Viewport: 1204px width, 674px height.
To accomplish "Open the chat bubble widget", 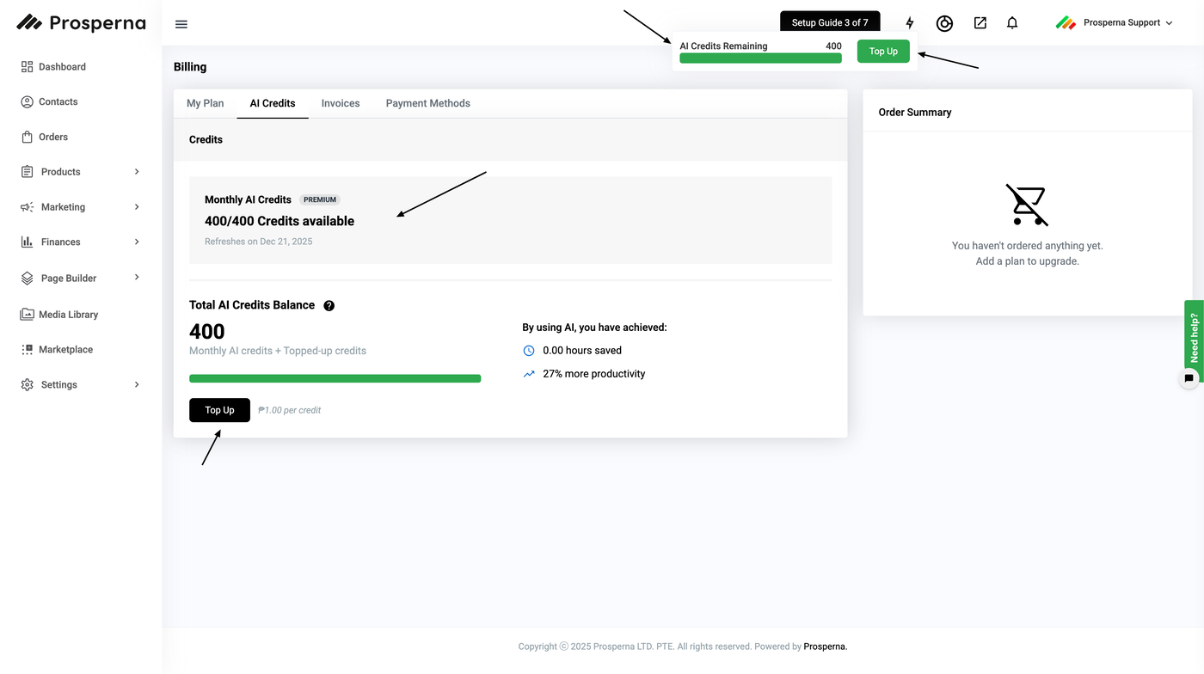I will click(x=1189, y=378).
